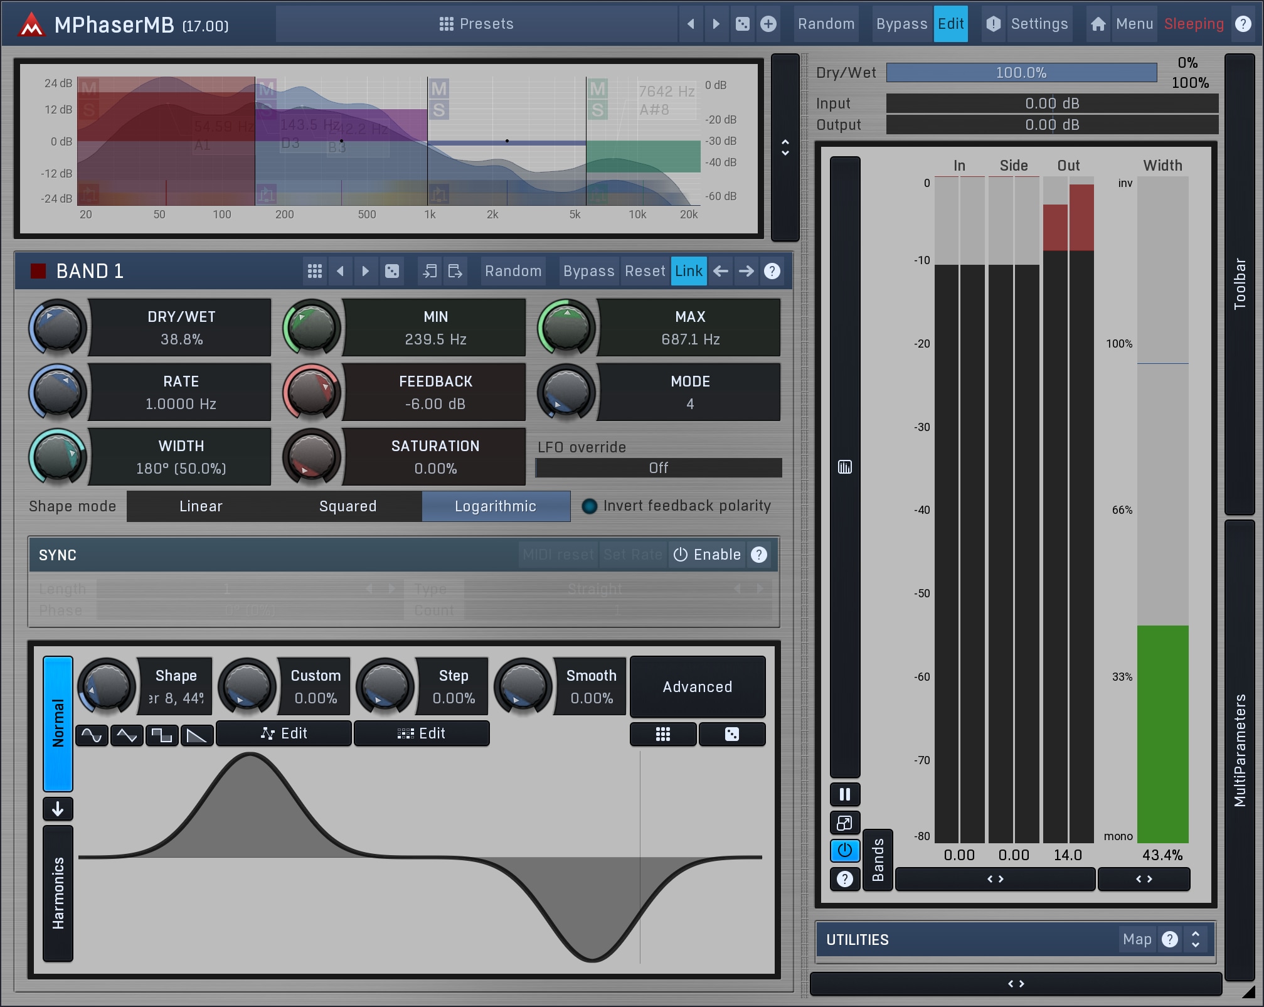
Task: Expand the Utilities section with its arrows
Action: [x=1195, y=939]
